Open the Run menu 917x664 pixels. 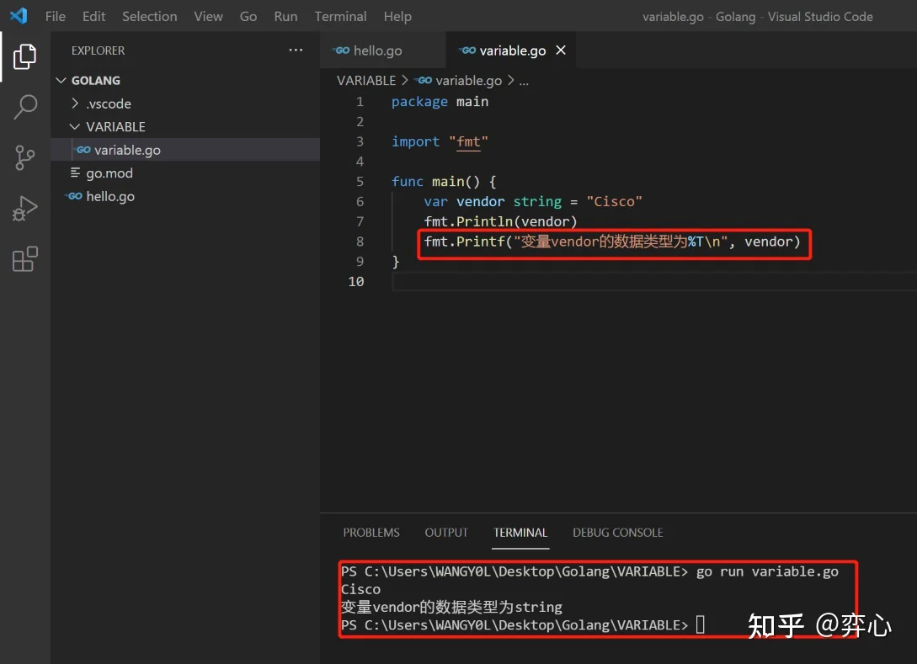point(285,16)
